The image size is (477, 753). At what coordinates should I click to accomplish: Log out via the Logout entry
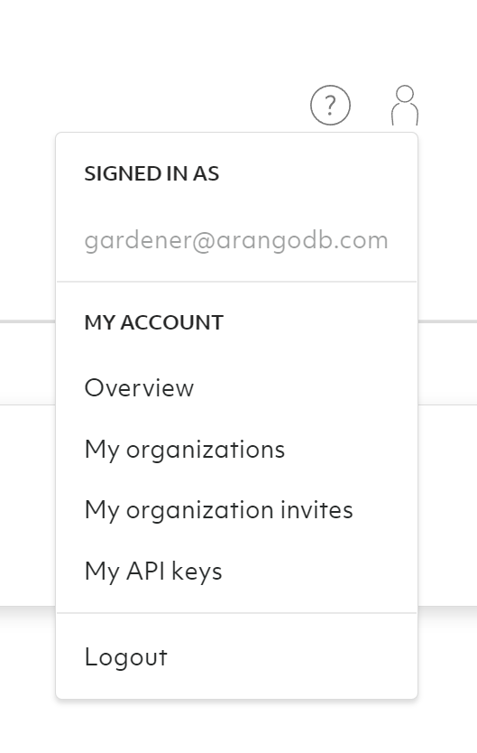(x=125, y=656)
